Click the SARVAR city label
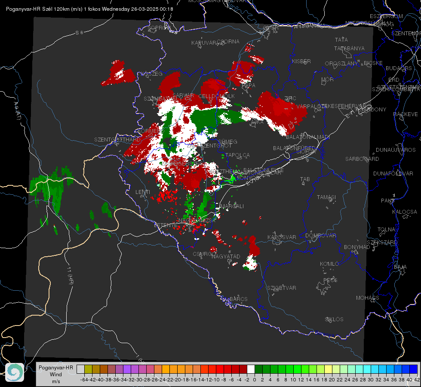421x387 pixels. pyautogui.click(x=183, y=95)
